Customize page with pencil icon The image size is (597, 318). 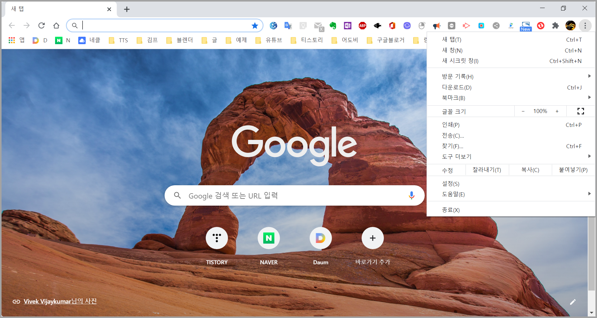pos(573,302)
